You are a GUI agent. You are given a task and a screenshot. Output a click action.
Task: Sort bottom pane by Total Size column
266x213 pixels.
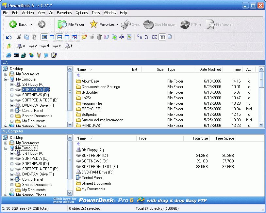197,138
